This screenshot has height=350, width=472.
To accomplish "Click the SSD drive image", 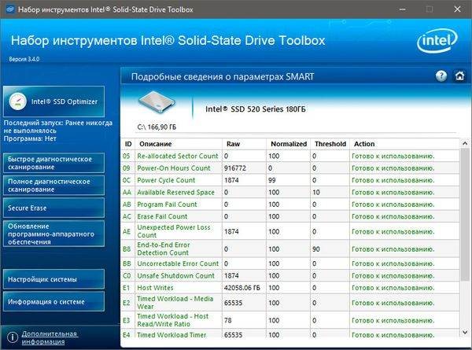I will tap(160, 107).
